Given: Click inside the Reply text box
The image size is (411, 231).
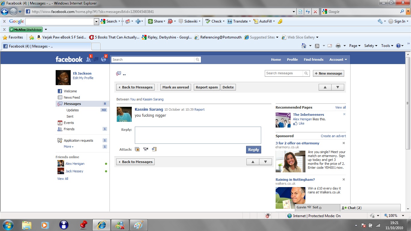Looking at the screenshot, I should coord(198,135).
